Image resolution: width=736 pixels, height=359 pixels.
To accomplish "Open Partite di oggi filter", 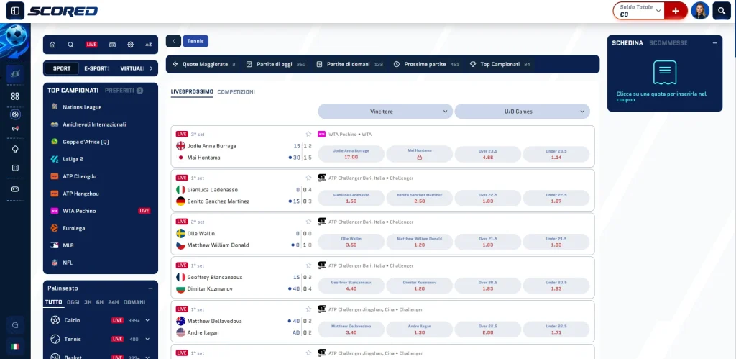I will coord(276,64).
